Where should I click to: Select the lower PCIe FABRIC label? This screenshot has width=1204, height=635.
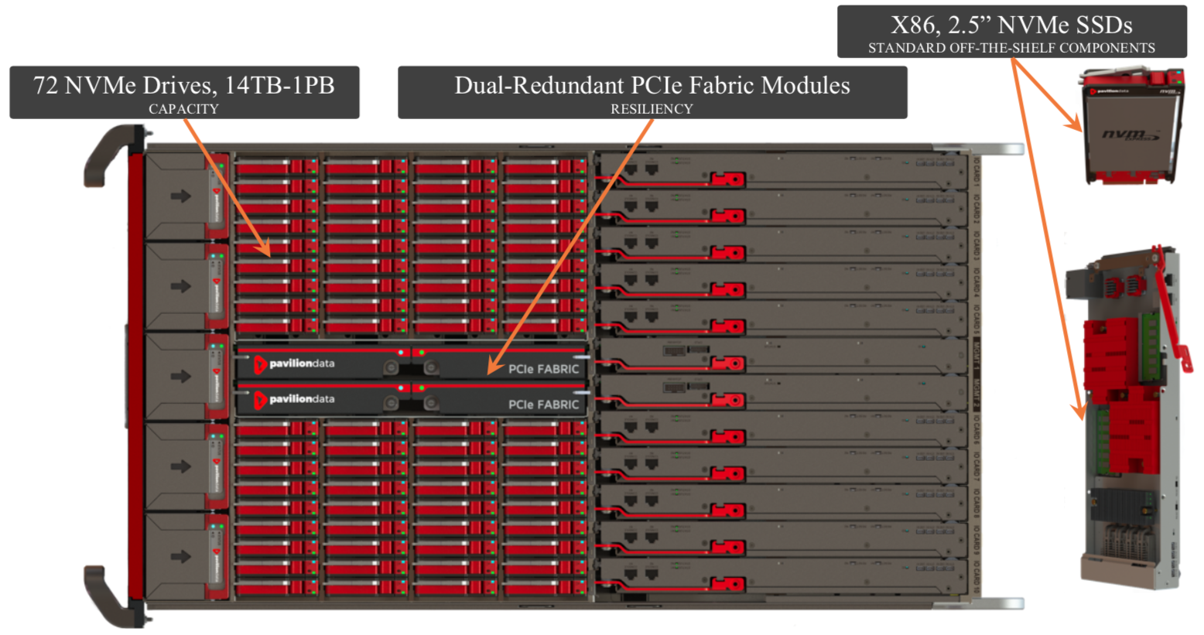point(543,405)
